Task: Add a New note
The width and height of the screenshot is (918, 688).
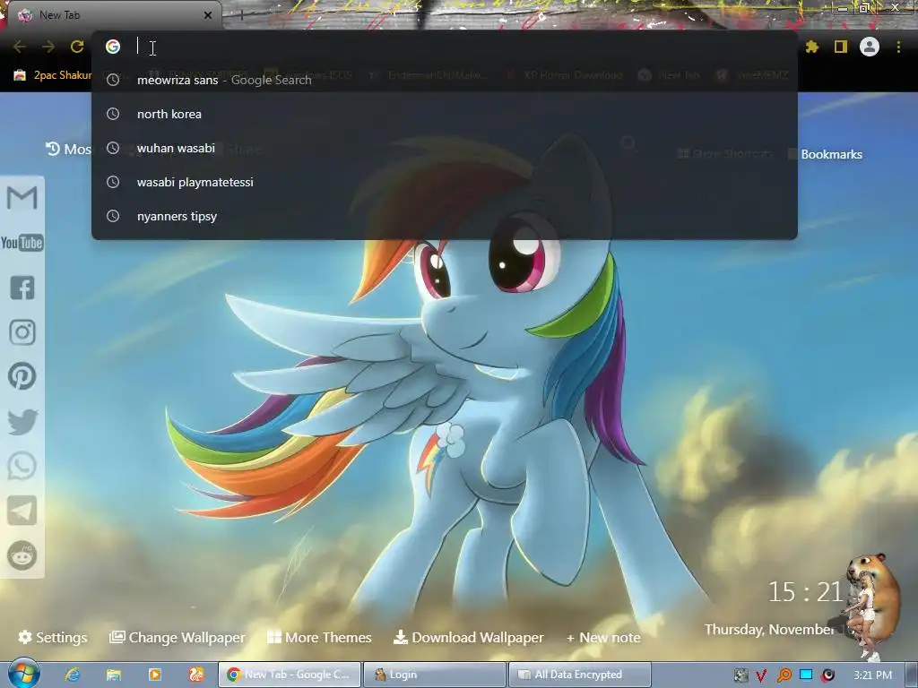Action: 603,638
